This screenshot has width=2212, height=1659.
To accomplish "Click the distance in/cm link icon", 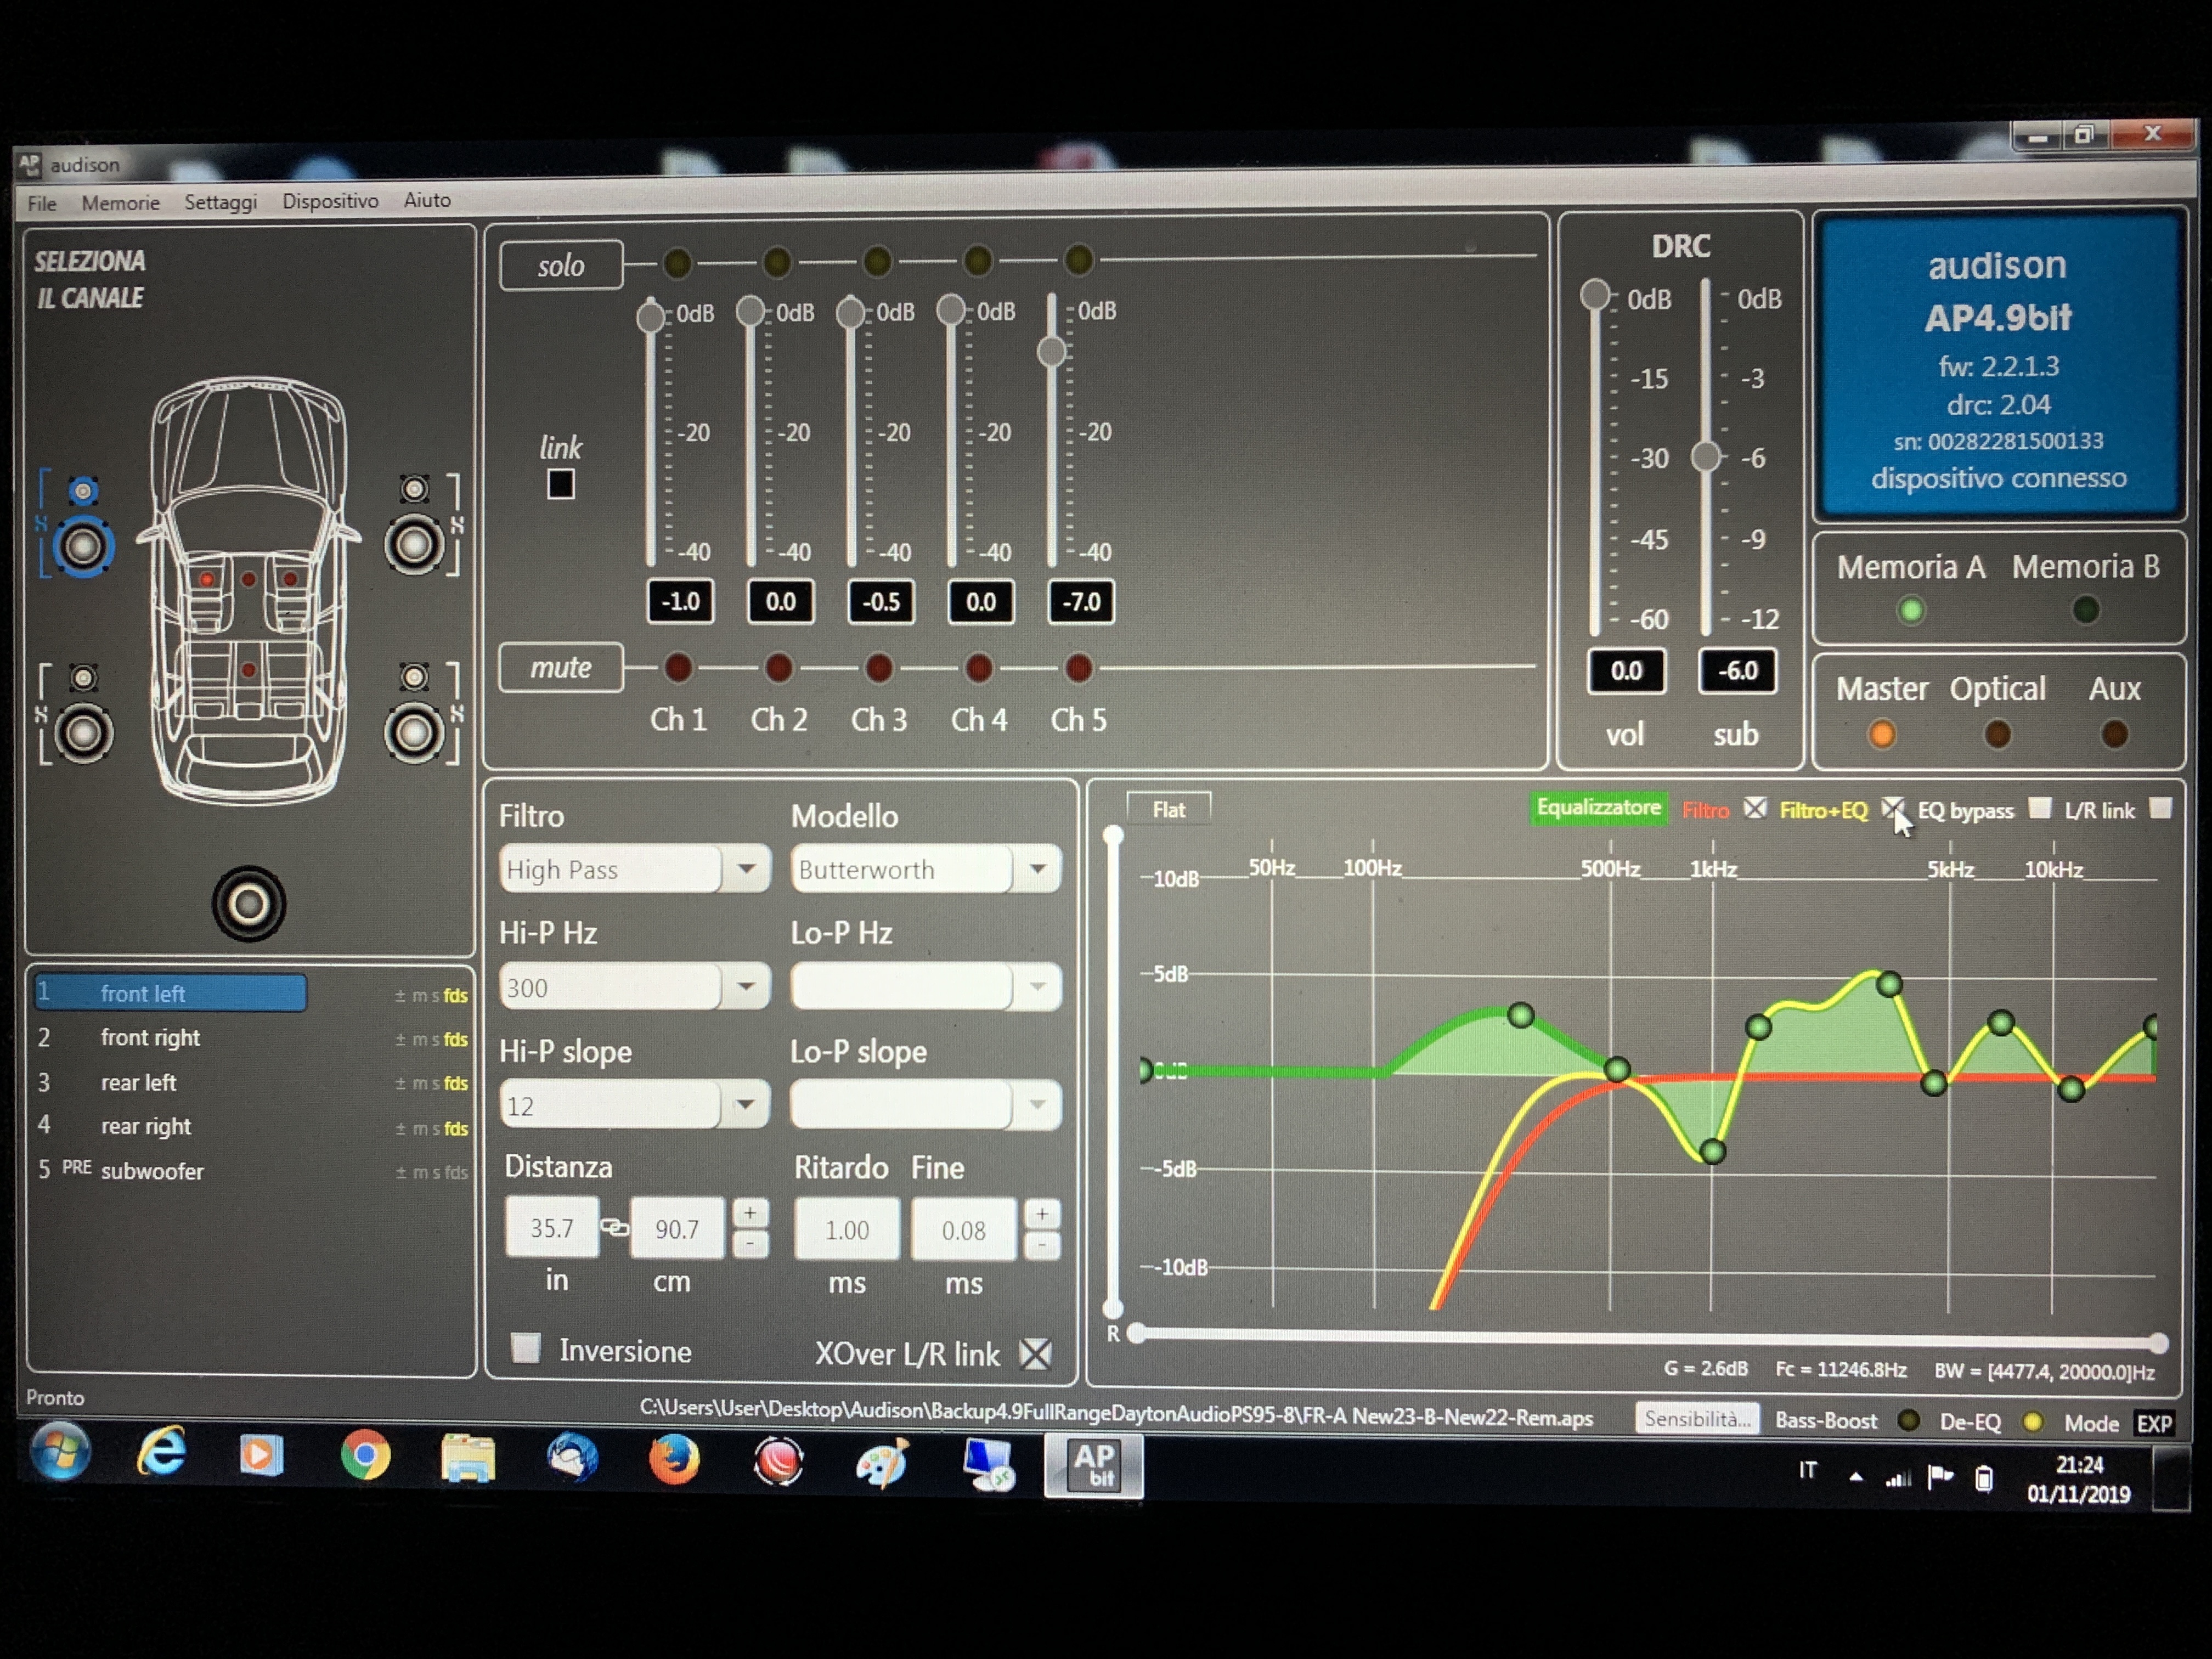I will pyautogui.click(x=614, y=1228).
